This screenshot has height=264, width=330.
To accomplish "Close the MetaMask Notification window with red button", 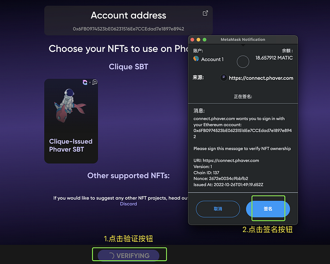I will (x=192, y=40).
